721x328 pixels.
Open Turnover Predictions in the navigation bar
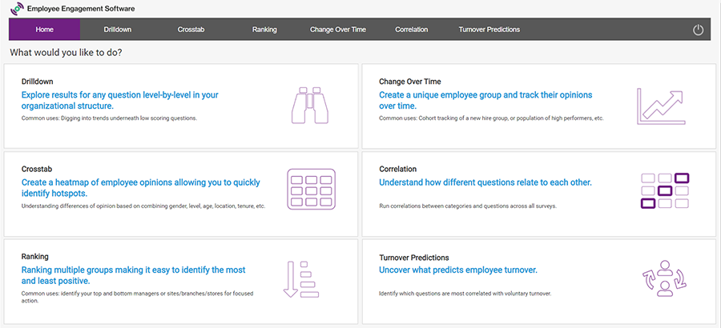coord(489,30)
